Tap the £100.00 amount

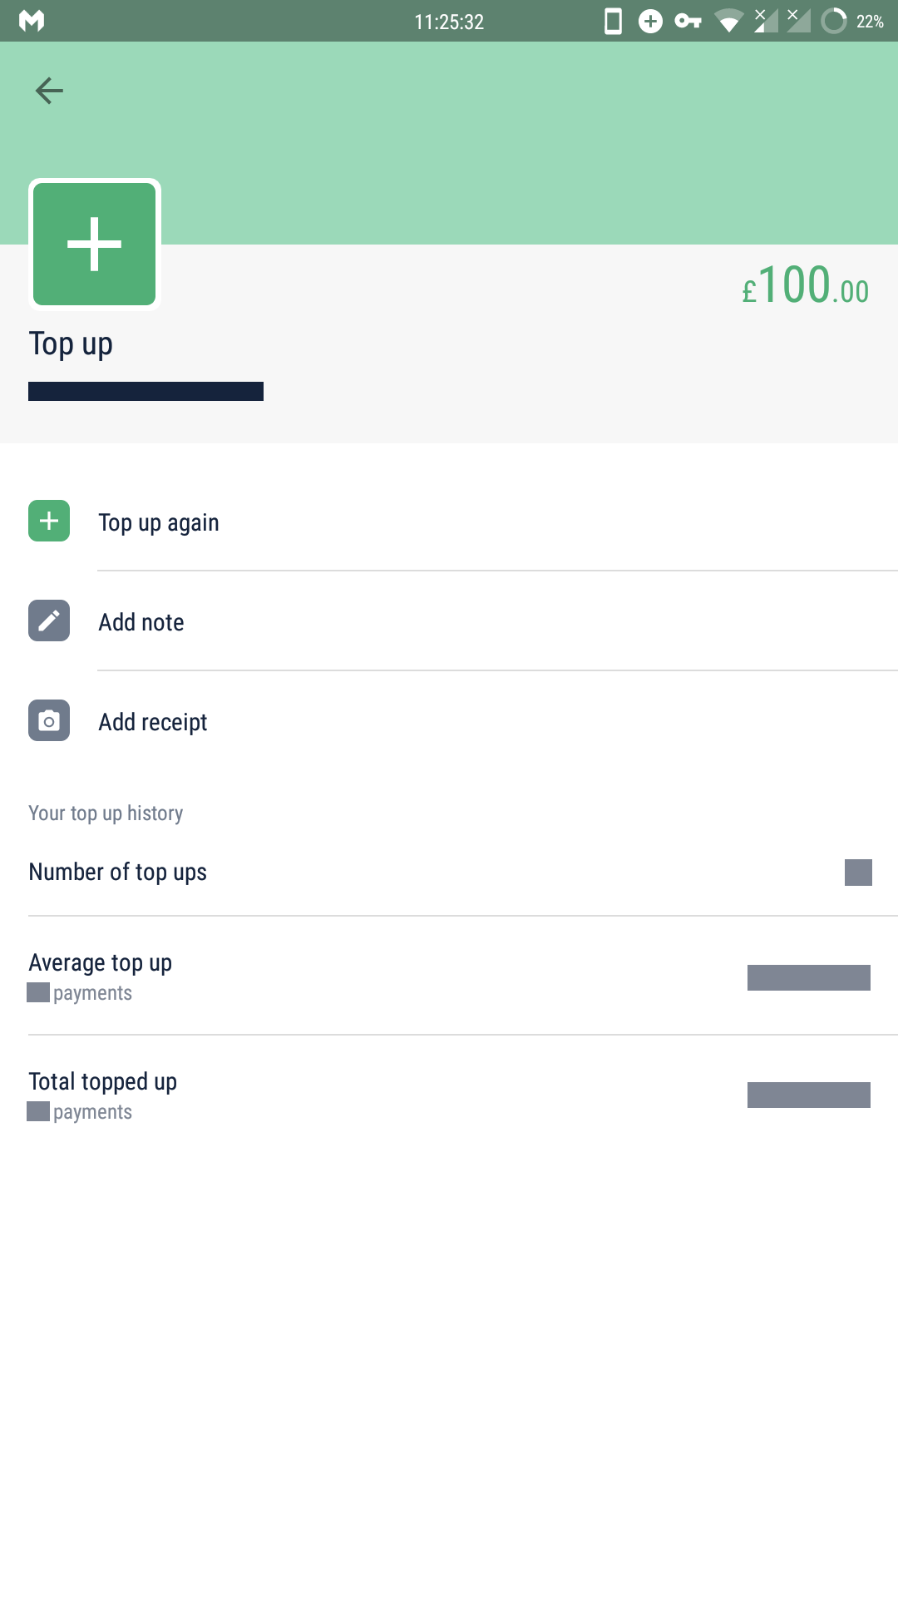tap(805, 285)
